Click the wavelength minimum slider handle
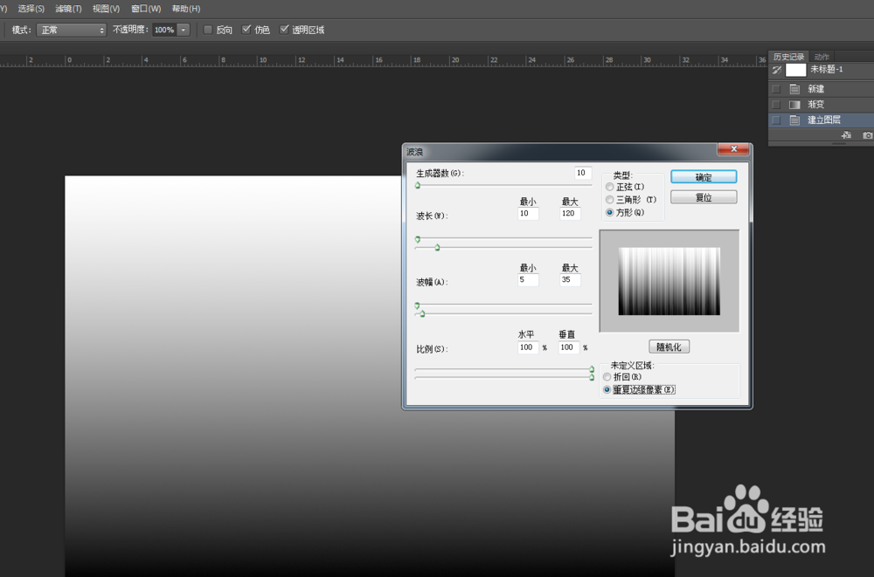The image size is (874, 577). point(418,239)
